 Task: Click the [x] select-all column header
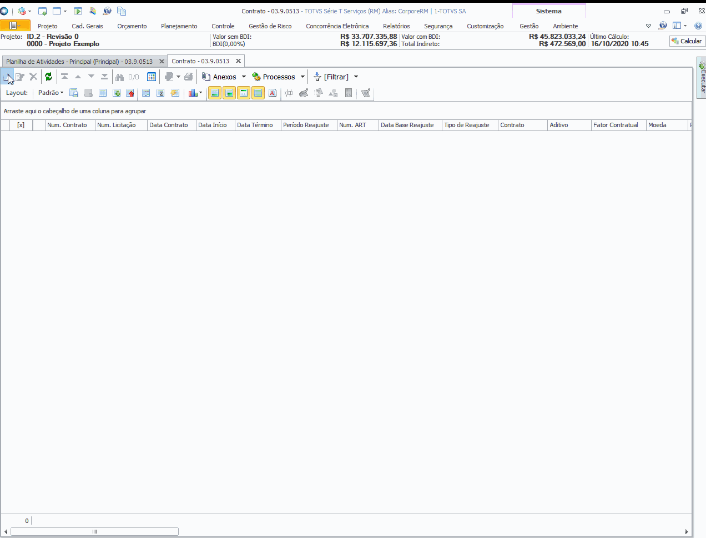coord(21,125)
